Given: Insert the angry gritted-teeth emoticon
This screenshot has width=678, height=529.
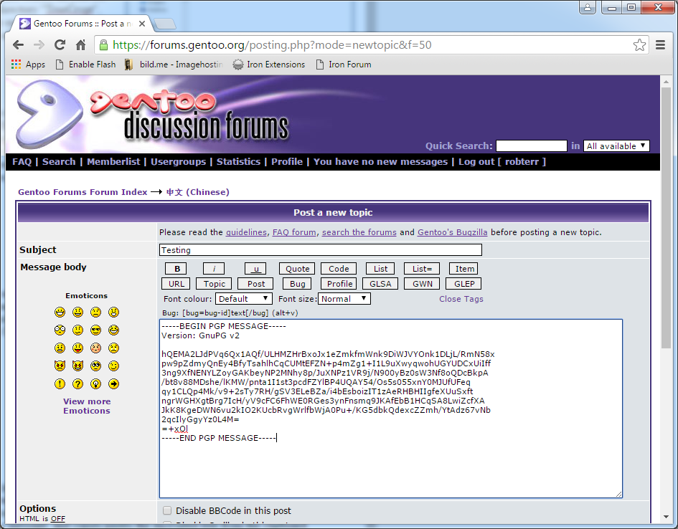Looking at the screenshot, I should 60,348.
